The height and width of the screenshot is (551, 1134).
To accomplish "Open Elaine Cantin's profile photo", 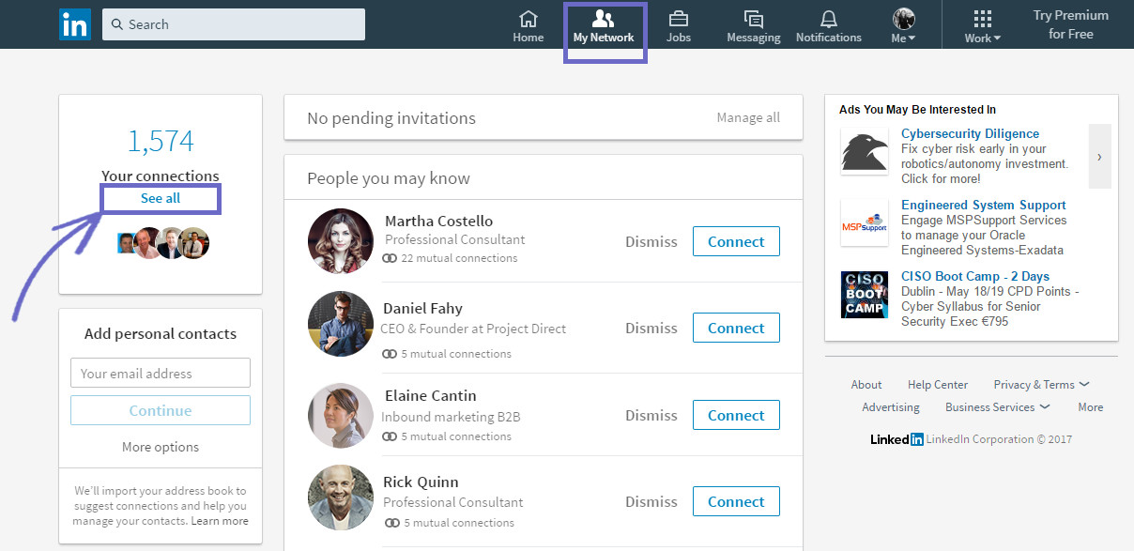I will [341, 415].
